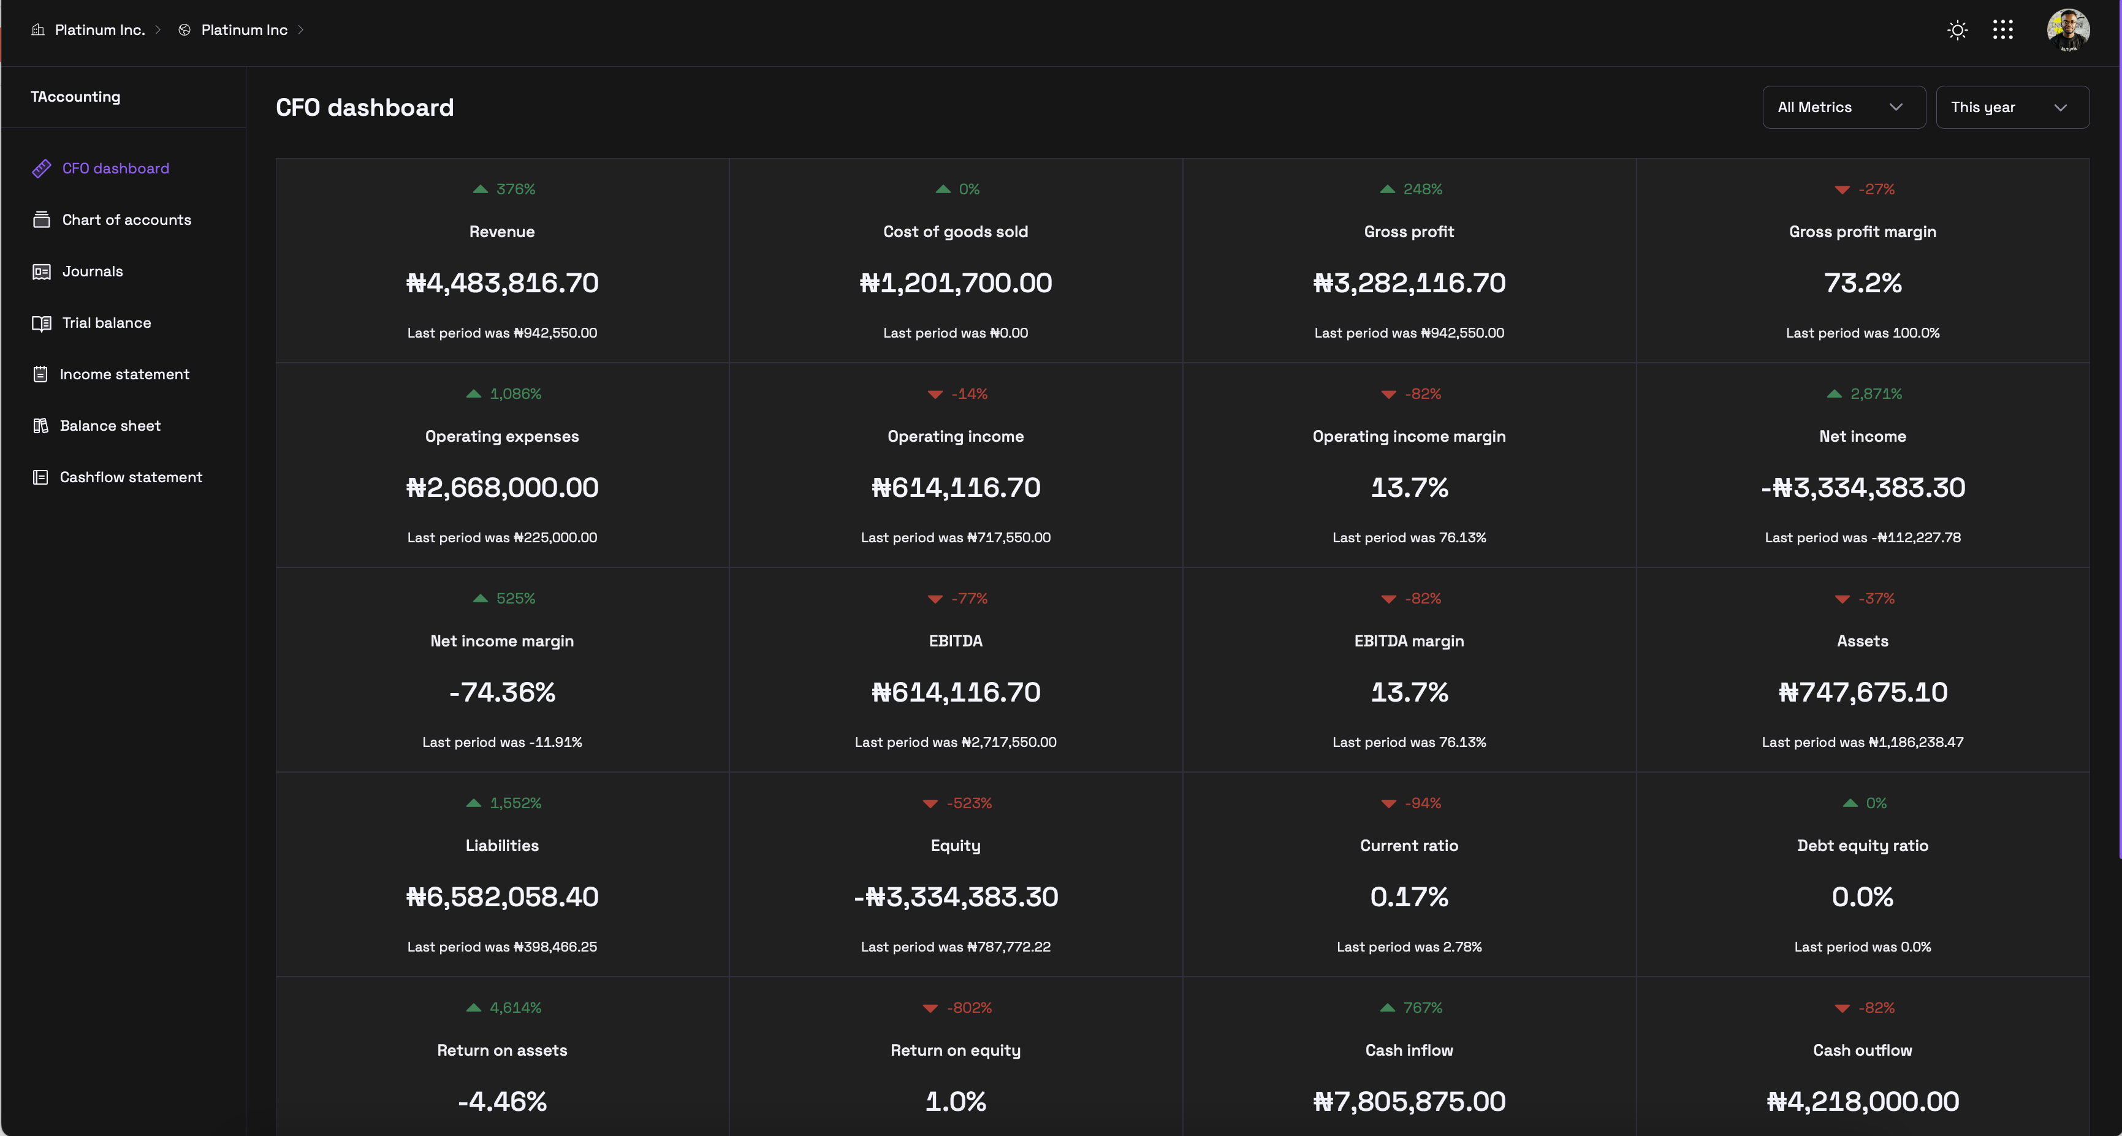Click the Trial balance book icon
Screen dimensions: 2122x1136
tap(41, 324)
